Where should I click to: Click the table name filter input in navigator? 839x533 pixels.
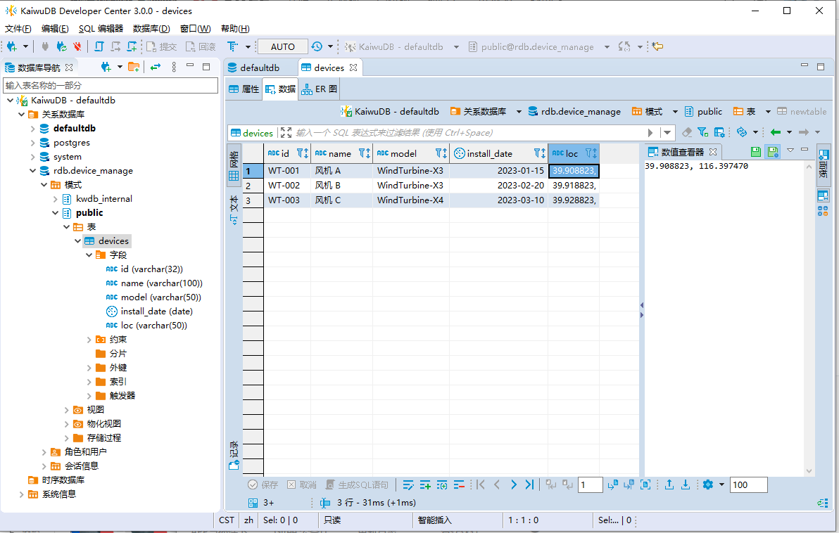(x=111, y=86)
